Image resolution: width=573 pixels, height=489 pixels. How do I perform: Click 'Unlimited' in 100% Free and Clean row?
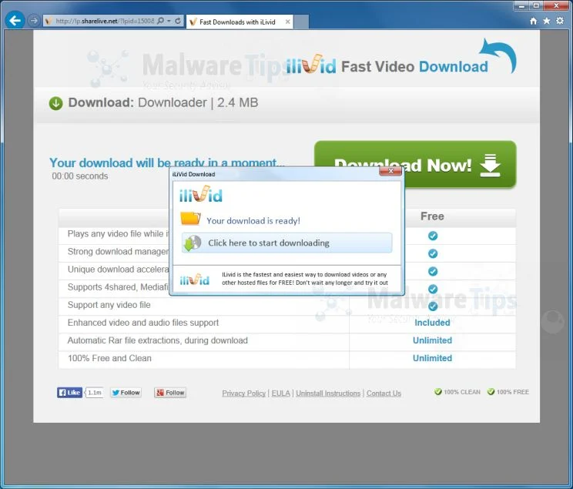pyautogui.click(x=432, y=358)
